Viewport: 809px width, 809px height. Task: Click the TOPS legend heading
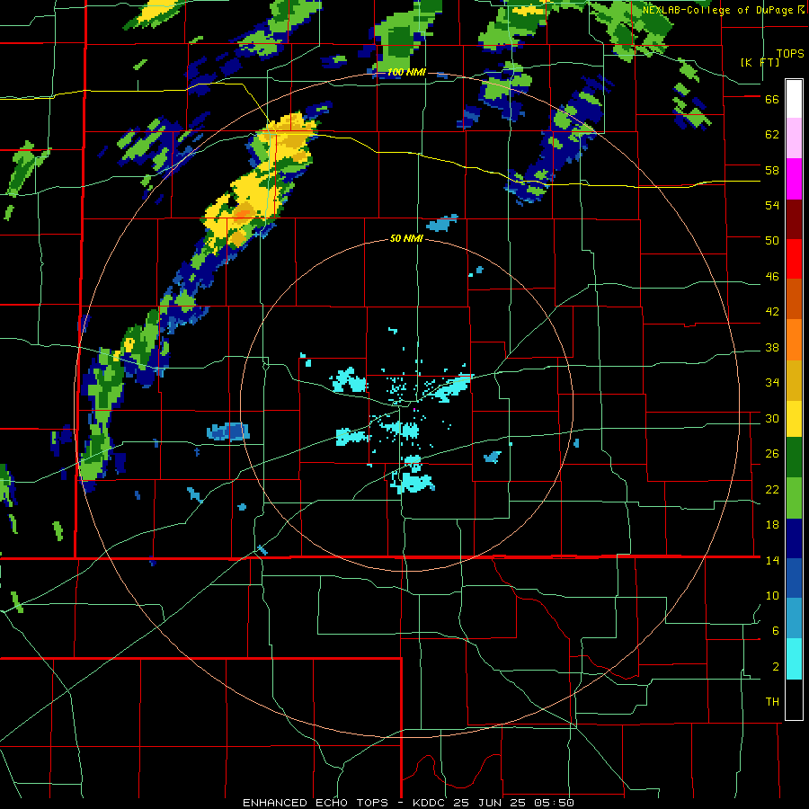click(x=790, y=54)
